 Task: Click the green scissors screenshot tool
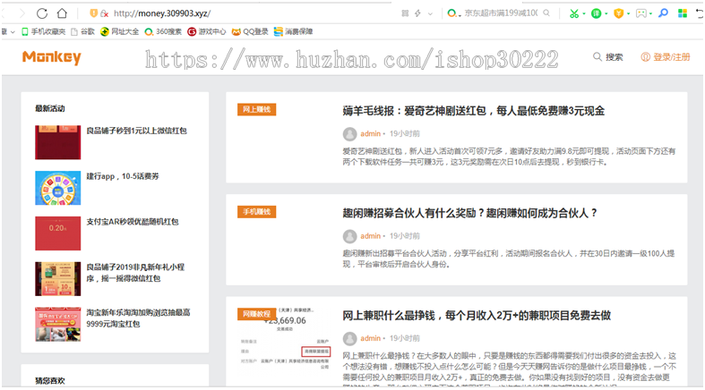574,14
